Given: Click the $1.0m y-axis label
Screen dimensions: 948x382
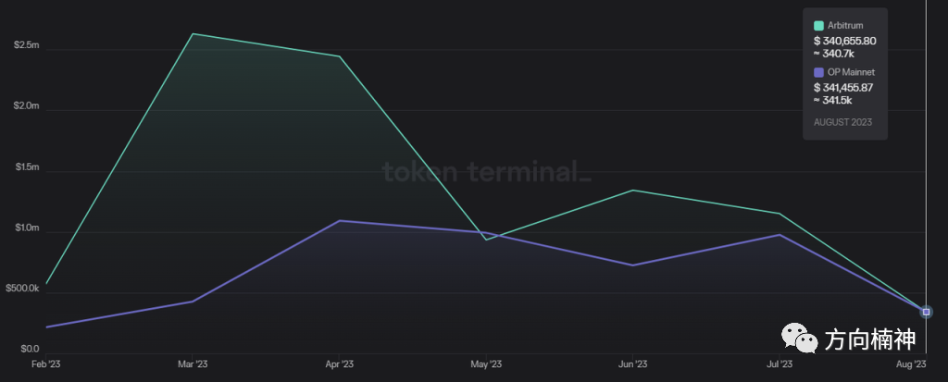Looking at the screenshot, I should 27,228.
